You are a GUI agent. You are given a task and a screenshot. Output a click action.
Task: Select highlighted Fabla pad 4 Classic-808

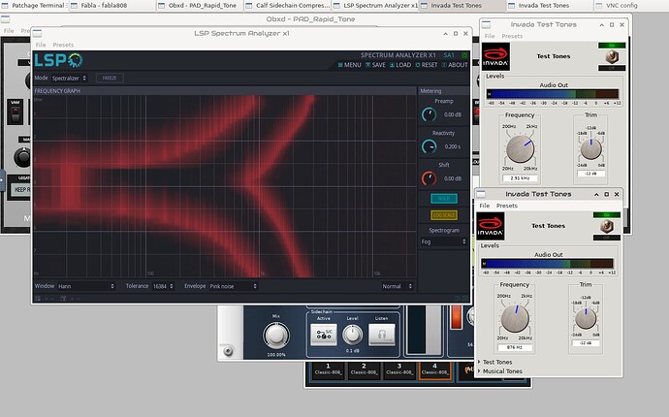434,369
